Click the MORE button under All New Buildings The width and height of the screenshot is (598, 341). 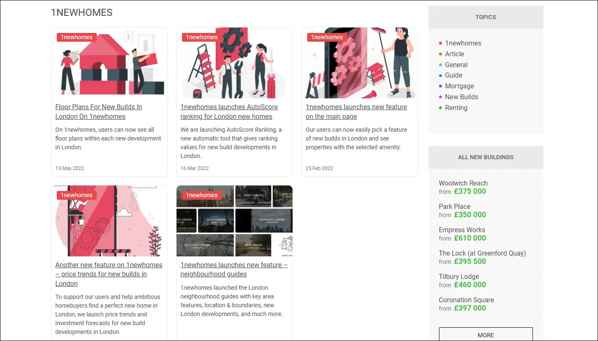tap(485, 335)
